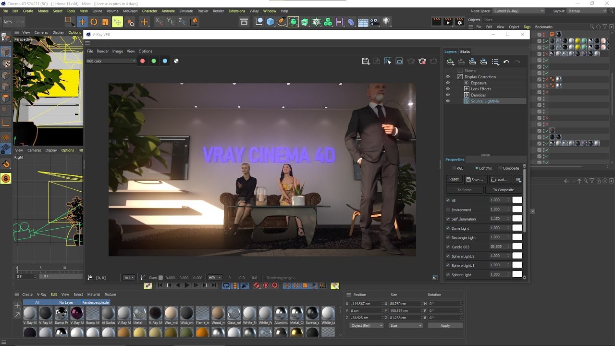Click the Texture mode icon in left sidebar

point(6,63)
